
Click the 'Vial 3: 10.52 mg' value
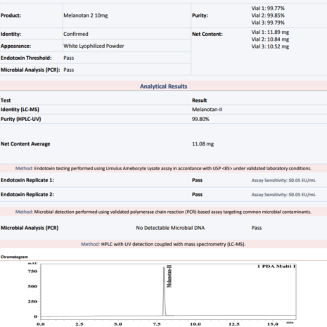(270, 46)
